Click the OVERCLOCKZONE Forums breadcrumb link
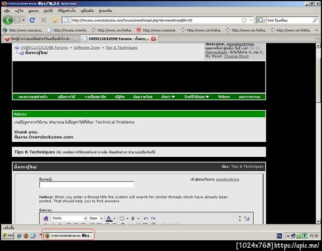The width and height of the screenshot is (322, 251). point(44,48)
